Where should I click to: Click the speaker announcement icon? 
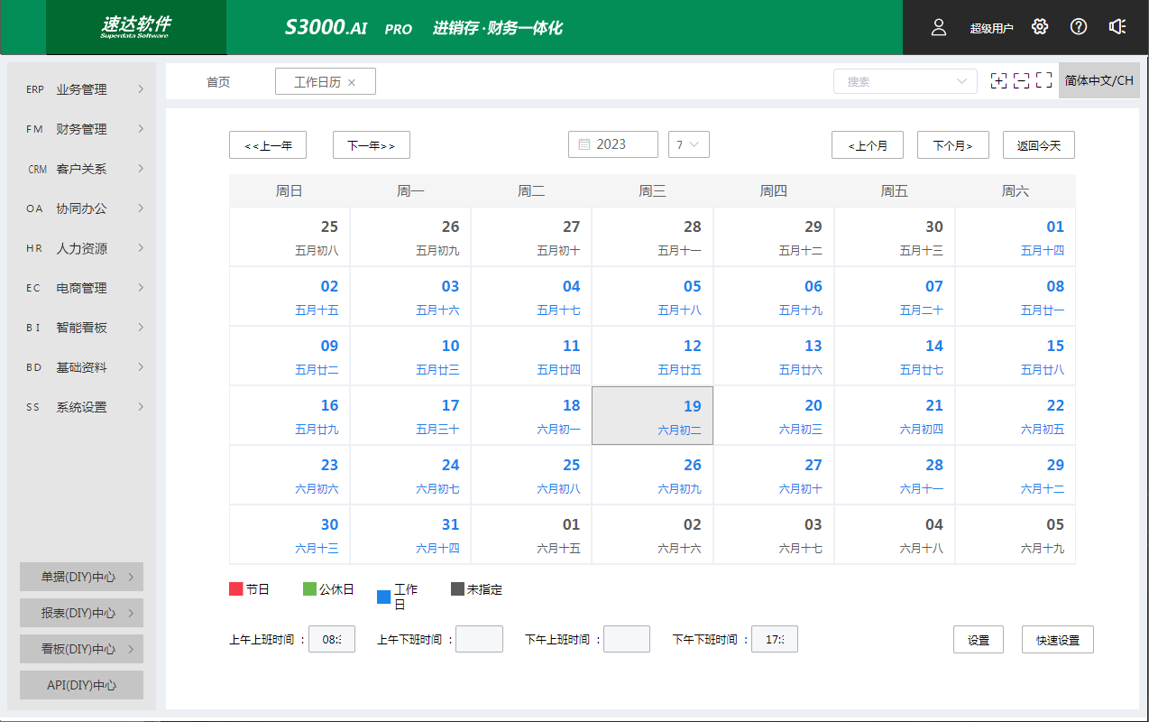pyautogui.click(x=1117, y=27)
